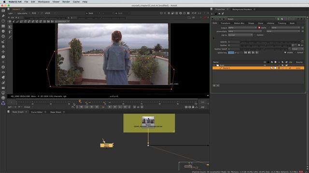This screenshot has height=173, width=309.
Task: Add layer with plus button below shape list
Action: [x=214, y=86]
